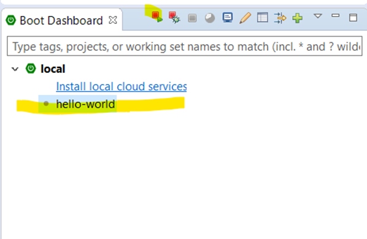The width and height of the screenshot is (367, 239).
Task: Maximize the Boot Dashboard view
Action: [x=353, y=18]
